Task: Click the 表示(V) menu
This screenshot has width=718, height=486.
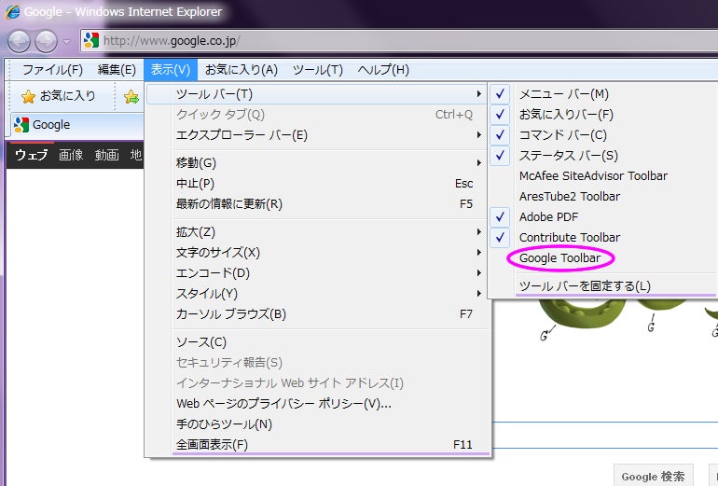Action: (171, 70)
